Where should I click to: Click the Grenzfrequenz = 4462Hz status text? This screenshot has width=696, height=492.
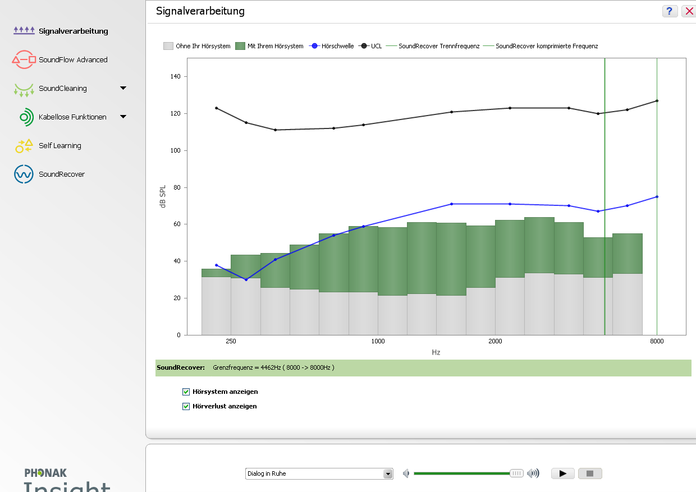pos(274,368)
